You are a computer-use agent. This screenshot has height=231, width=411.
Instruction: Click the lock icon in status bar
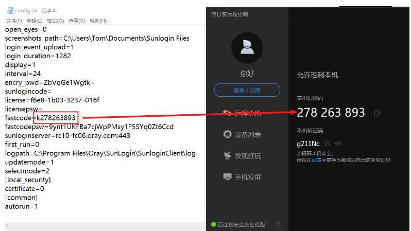(x=278, y=224)
